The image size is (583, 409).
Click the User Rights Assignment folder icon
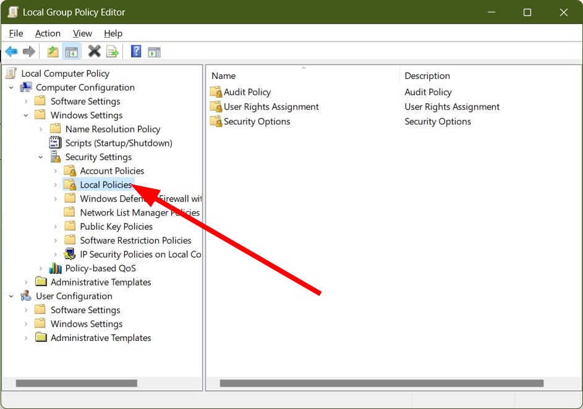pyautogui.click(x=216, y=107)
